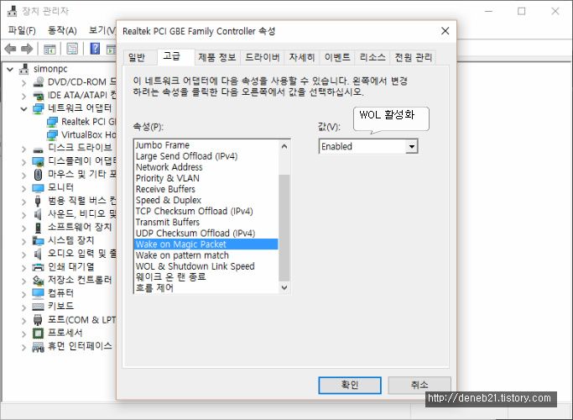573x420 pixels.
Task: Click the 키보드 icon
Action: [x=38, y=307]
